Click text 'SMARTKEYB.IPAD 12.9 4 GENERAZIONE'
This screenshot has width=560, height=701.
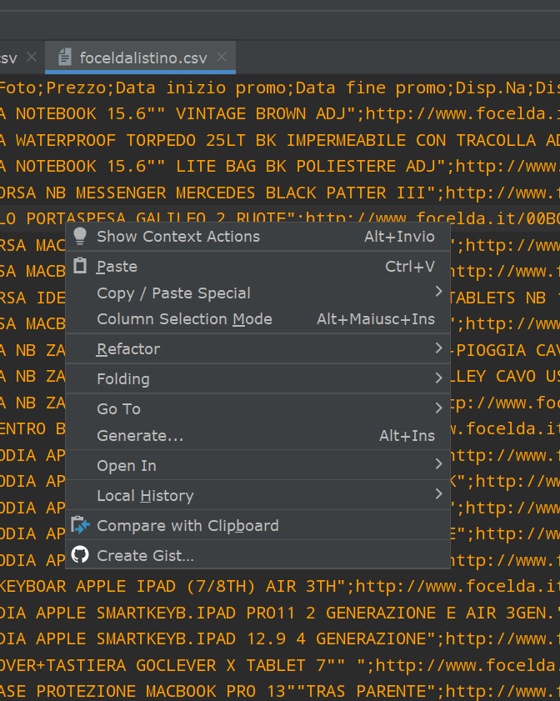pos(262,638)
